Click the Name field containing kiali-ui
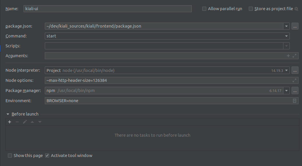 point(108,9)
